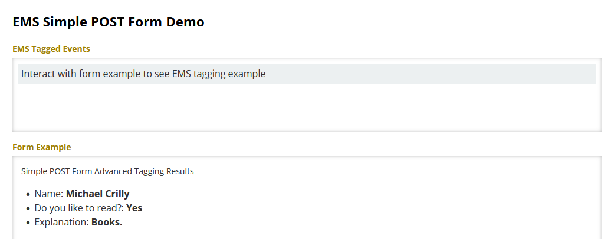Image resolution: width=614 pixels, height=239 pixels.
Task: Click the blank right end of gray message bar
Action: [501, 74]
